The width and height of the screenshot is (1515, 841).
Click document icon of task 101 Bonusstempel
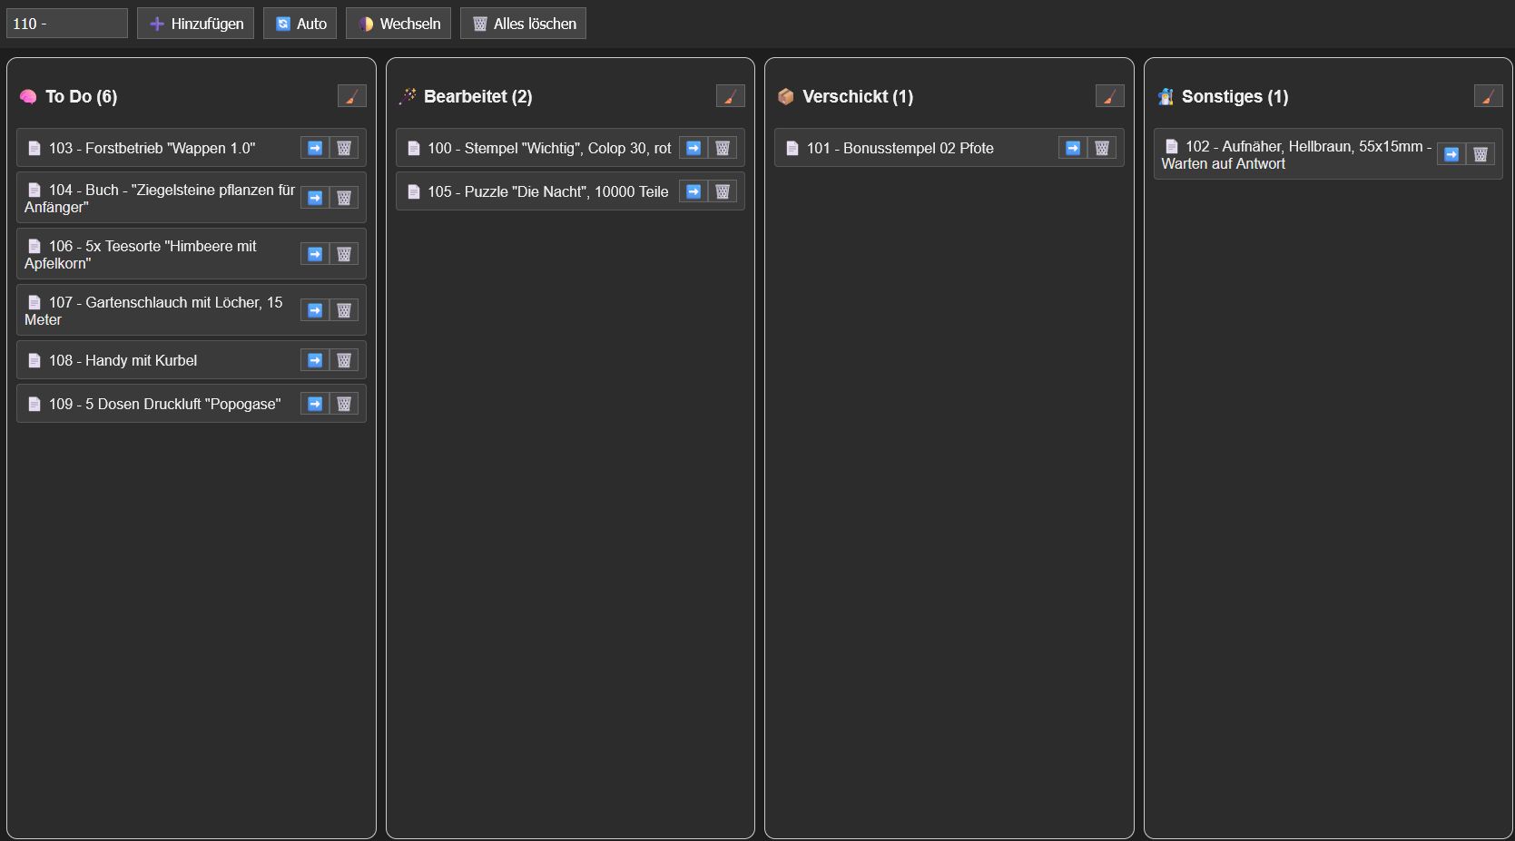[792, 148]
